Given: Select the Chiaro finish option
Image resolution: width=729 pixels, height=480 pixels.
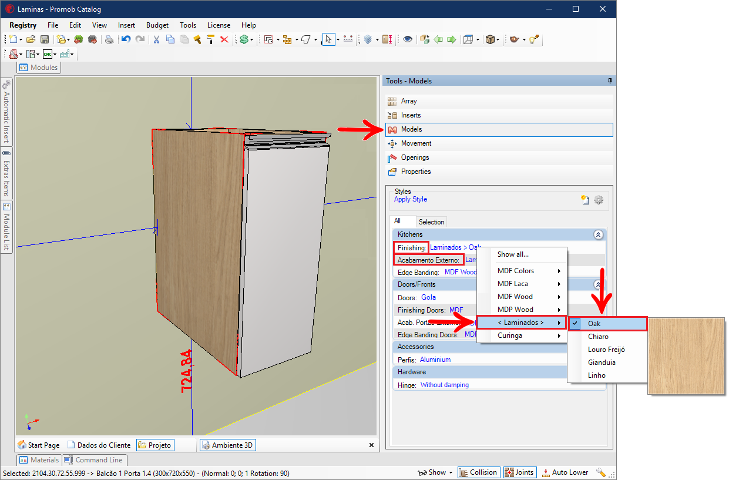Looking at the screenshot, I should point(607,337).
